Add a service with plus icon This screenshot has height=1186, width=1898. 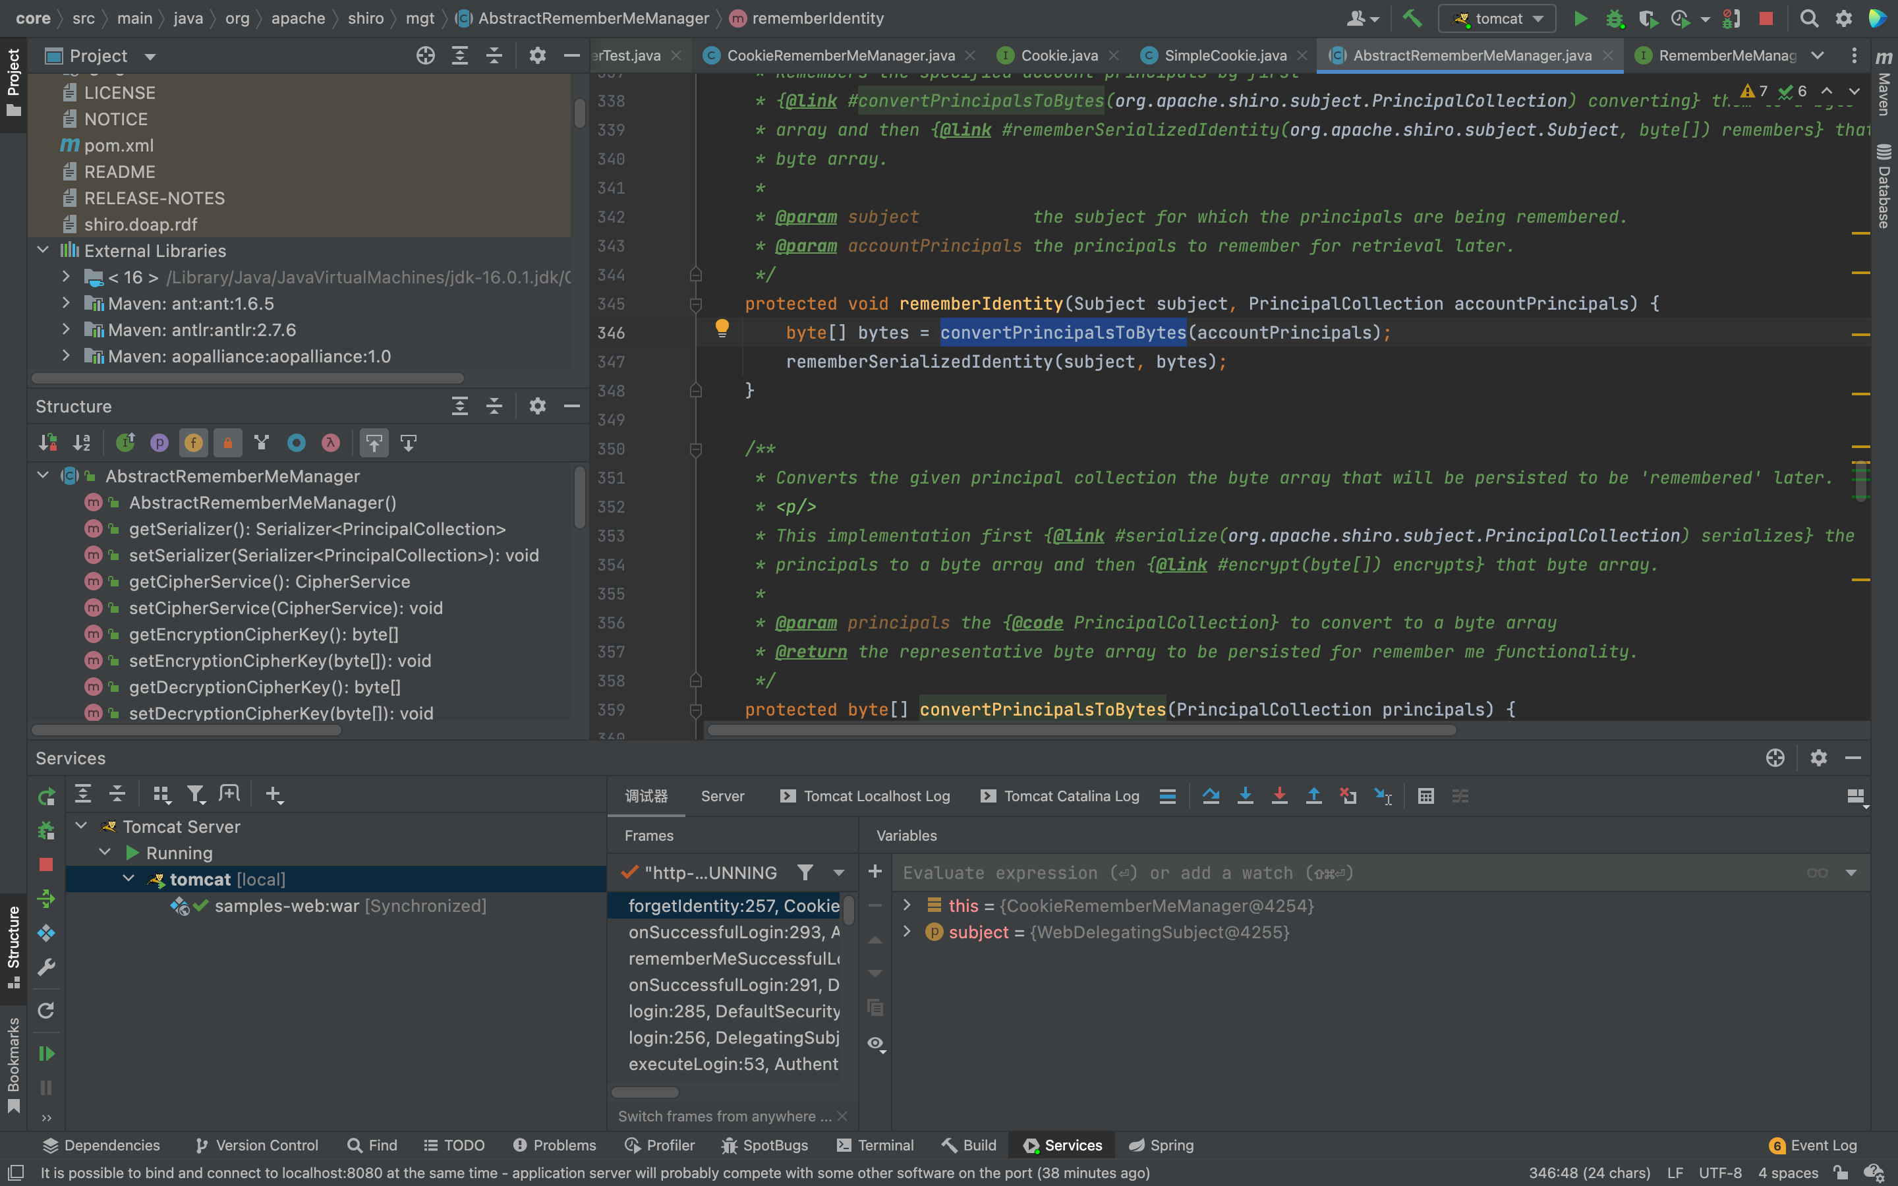[273, 795]
